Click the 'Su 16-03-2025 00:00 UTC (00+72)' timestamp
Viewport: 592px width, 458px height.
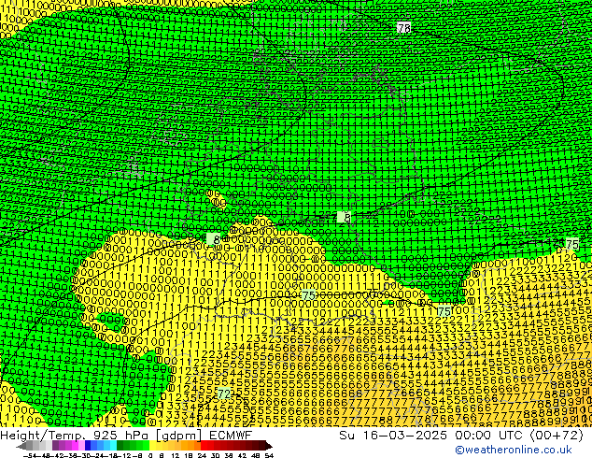[461, 436]
